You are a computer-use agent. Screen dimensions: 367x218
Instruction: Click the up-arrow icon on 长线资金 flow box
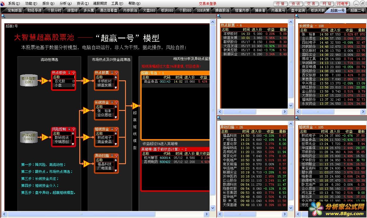[116, 102]
